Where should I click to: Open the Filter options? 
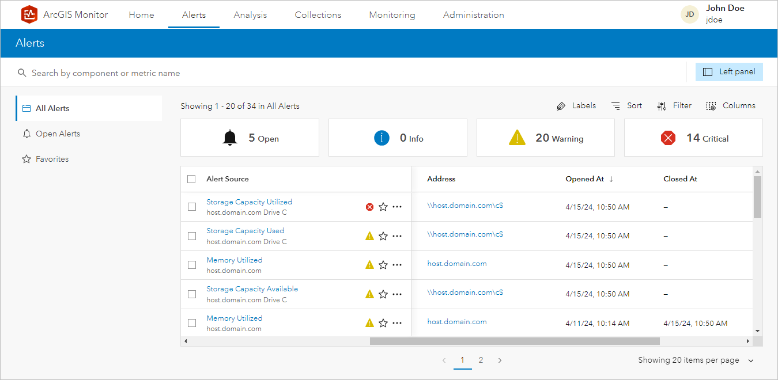(x=674, y=105)
